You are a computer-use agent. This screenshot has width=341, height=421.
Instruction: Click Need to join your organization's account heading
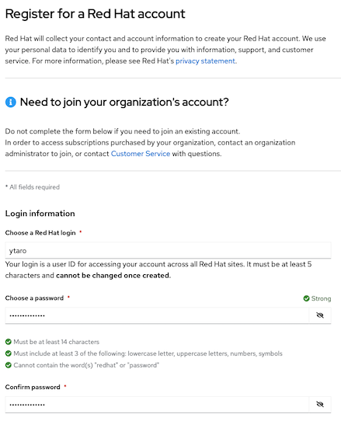click(x=124, y=102)
